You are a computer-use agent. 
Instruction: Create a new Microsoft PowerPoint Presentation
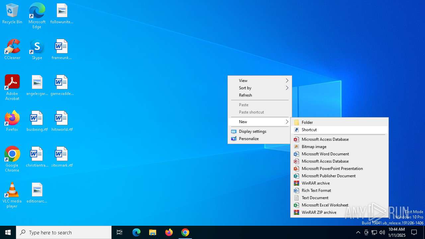pos(339,169)
